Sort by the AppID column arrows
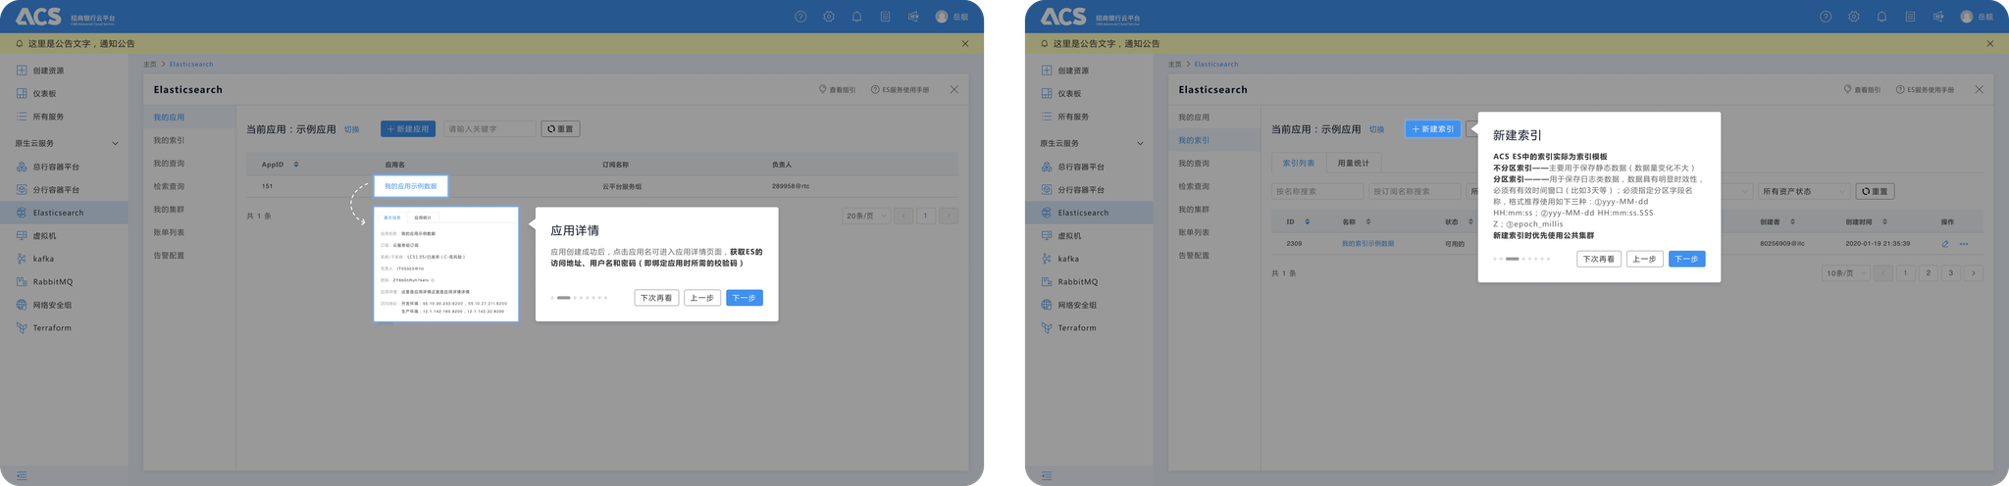The image size is (2009, 486). [296, 165]
